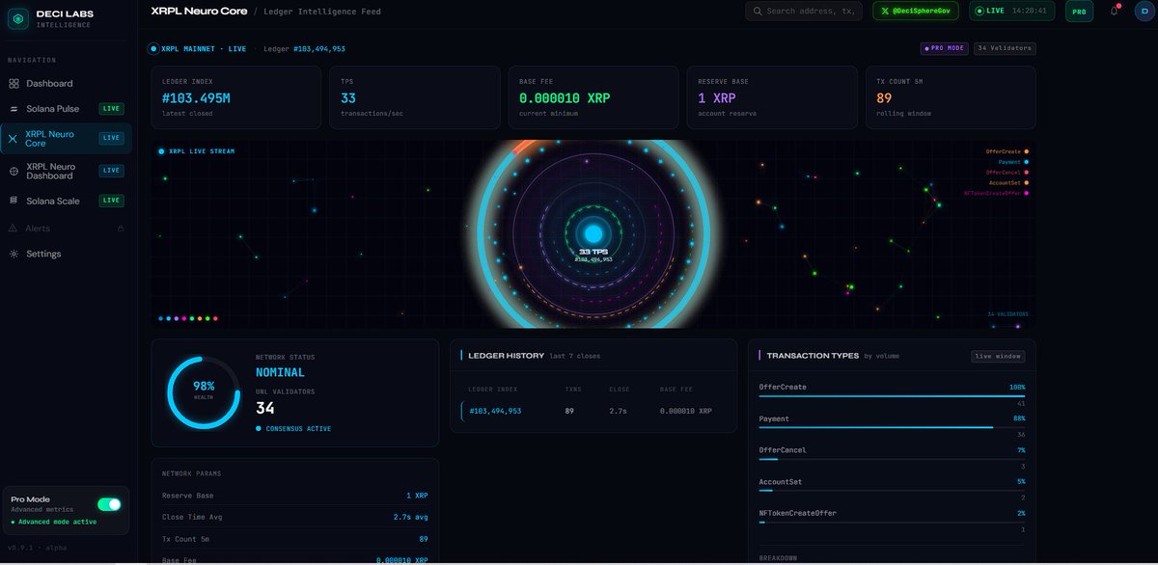Open the notifications bell
The width and height of the screenshot is (1158, 565).
[x=1115, y=11]
